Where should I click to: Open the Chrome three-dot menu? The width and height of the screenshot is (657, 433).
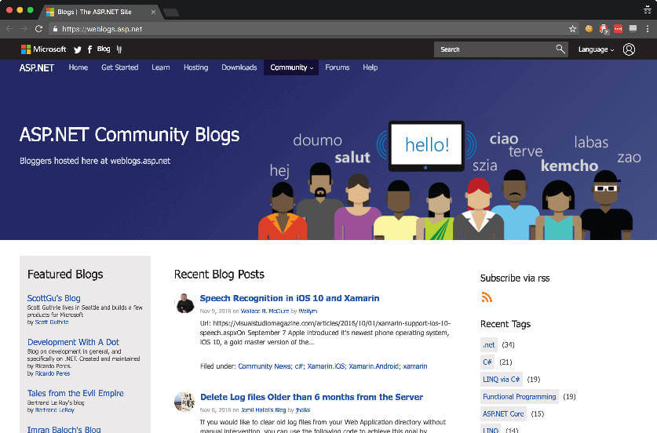point(648,29)
